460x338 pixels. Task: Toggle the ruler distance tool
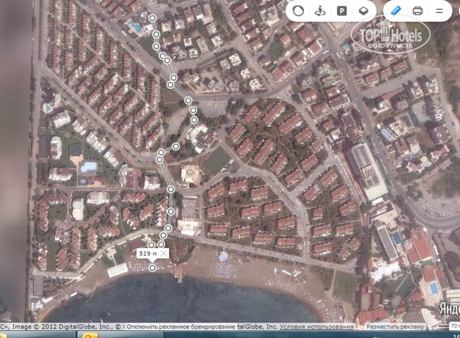point(394,11)
